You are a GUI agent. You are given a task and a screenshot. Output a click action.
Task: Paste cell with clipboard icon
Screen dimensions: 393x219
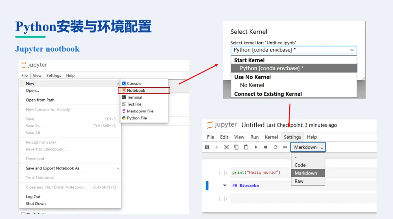(x=246, y=147)
